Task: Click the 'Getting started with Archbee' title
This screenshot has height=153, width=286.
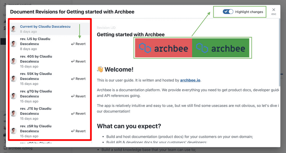Action: pos(131,35)
